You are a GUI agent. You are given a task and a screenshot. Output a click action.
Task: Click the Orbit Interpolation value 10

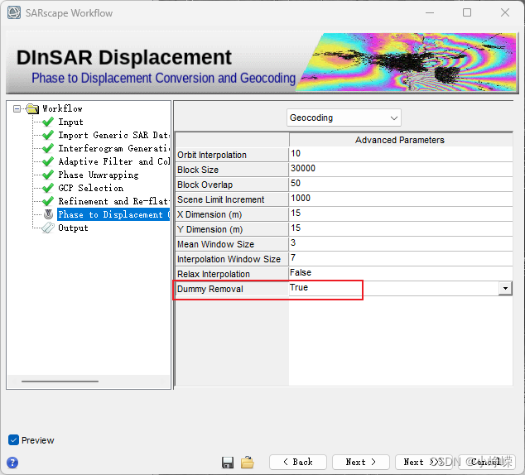pyautogui.click(x=401, y=154)
